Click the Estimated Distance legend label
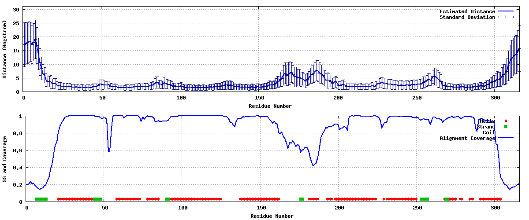Viewport: 529px width, 220px height. (x=467, y=11)
